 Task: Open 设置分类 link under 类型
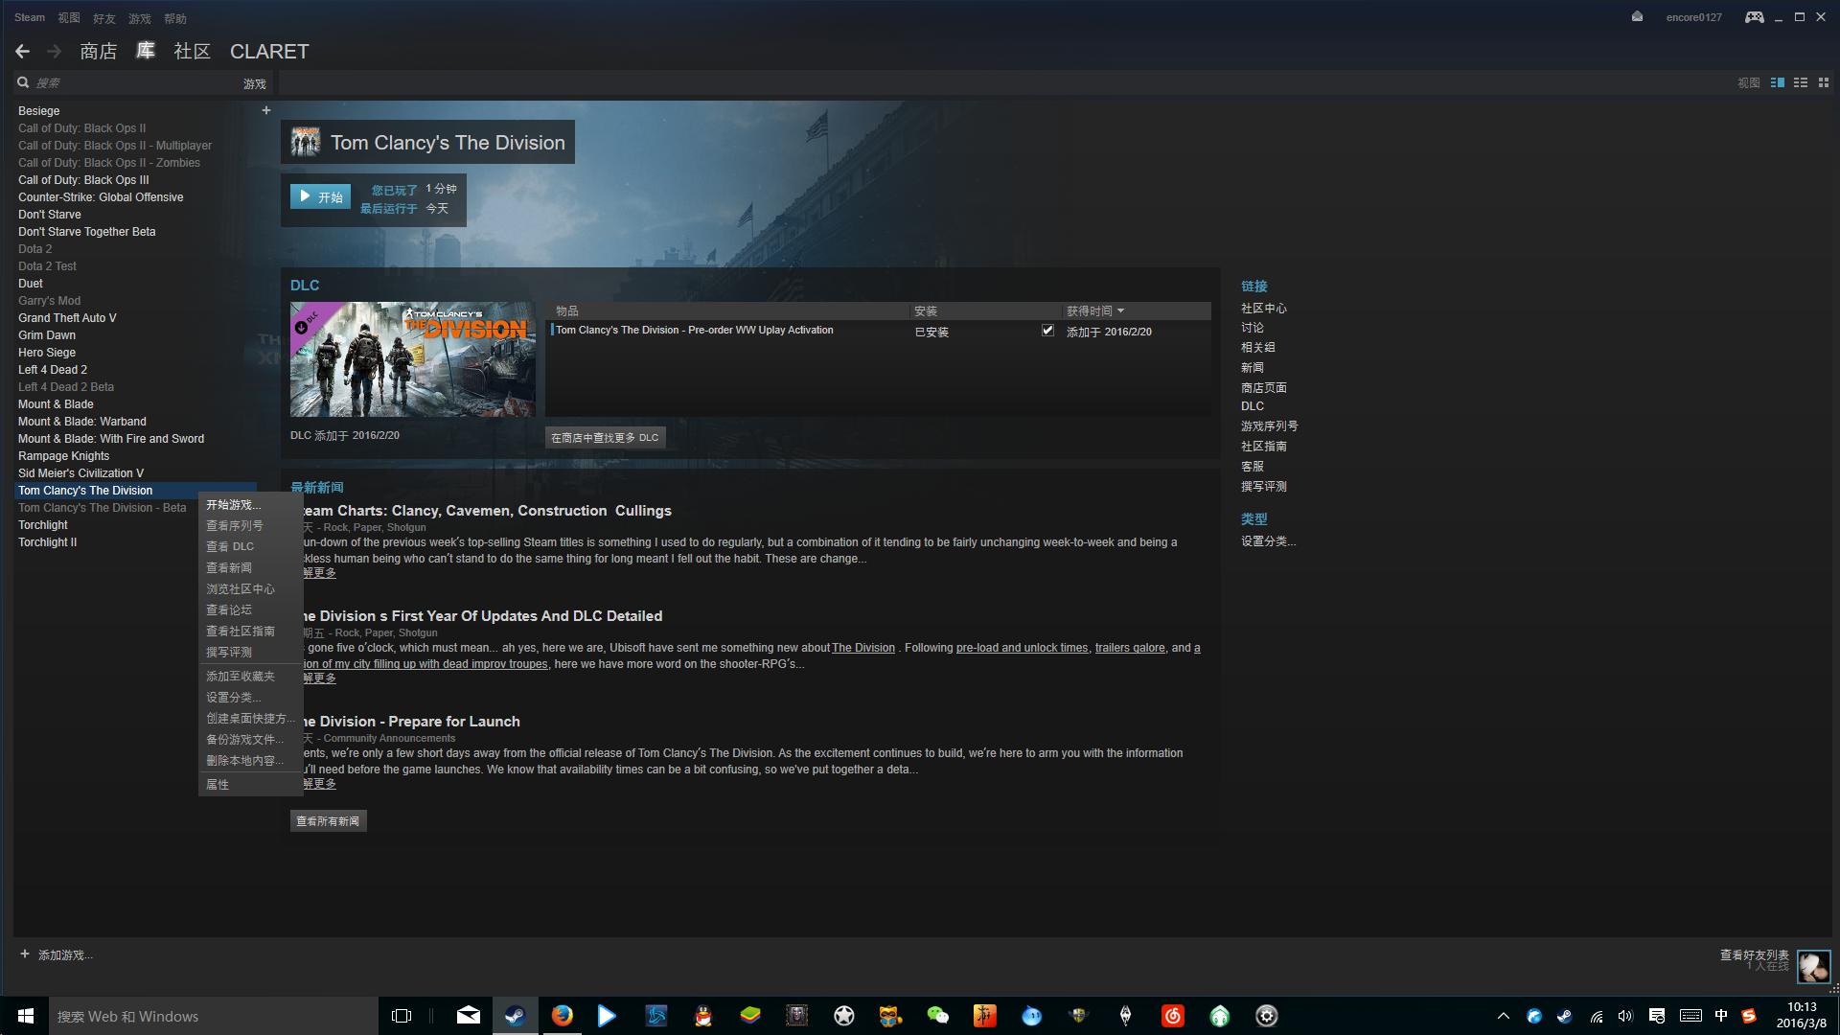pyautogui.click(x=1269, y=541)
